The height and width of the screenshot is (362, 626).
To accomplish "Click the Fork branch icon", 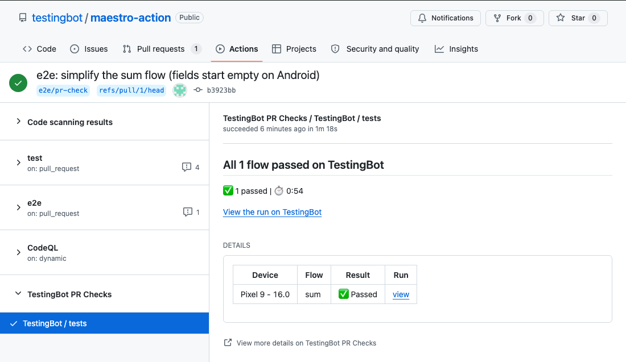I will (x=497, y=18).
